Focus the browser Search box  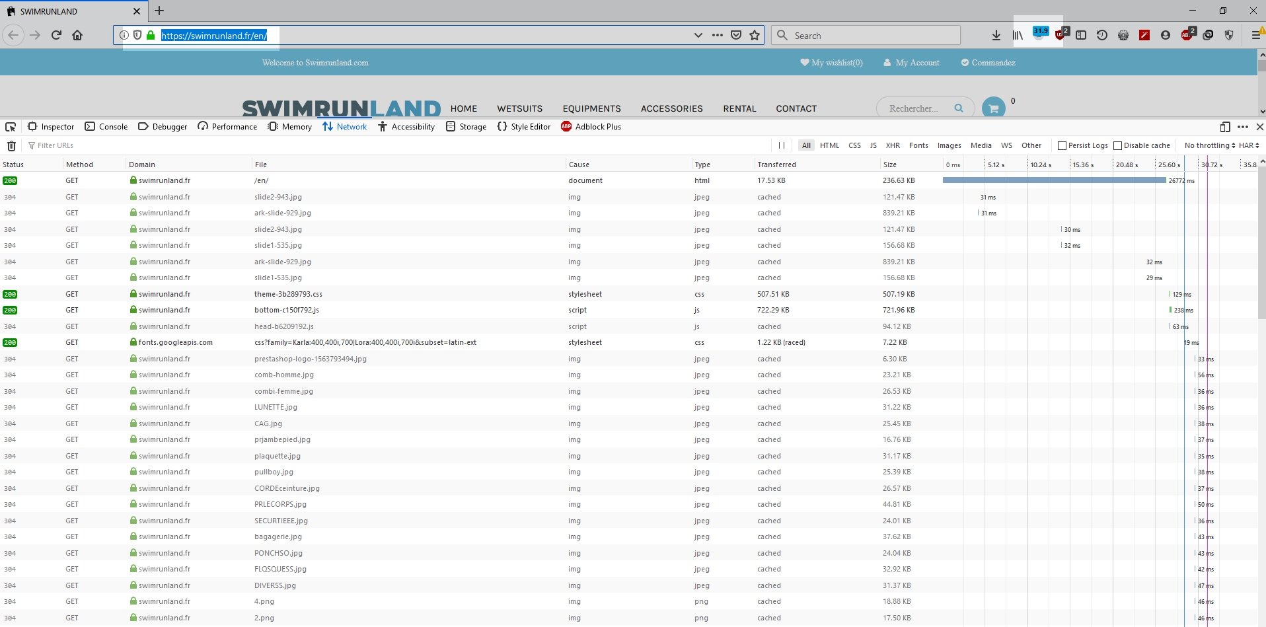[866, 35]
